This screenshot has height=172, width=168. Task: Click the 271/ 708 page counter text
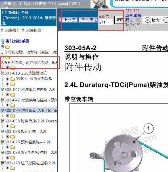pos(133,11)
